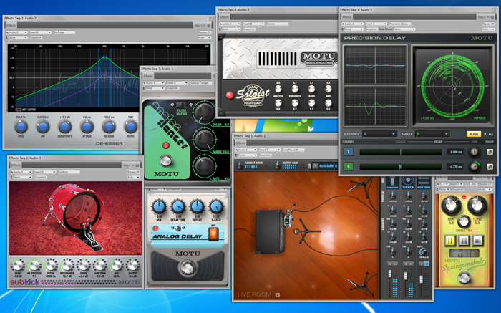
Task: Open the TARGET dropdown in Precision Delay
Action: 432,134
